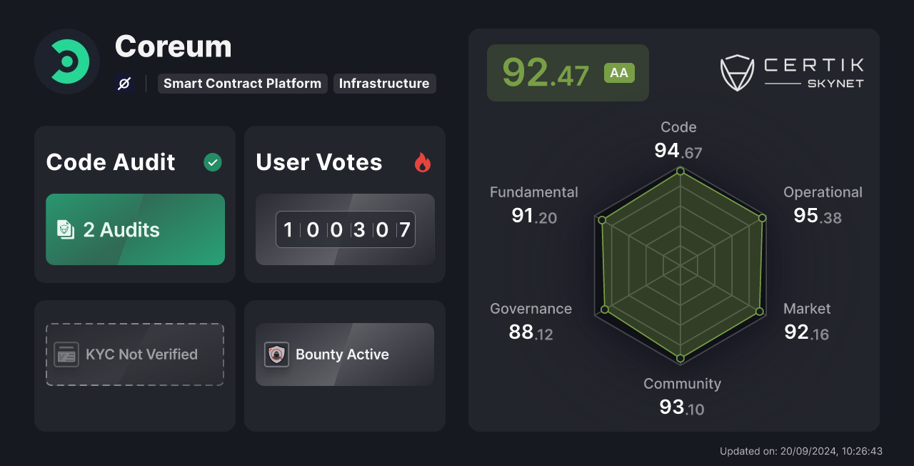Click the Governance 88.12 score label
The image size is (914, 466).
coord(531,320)
